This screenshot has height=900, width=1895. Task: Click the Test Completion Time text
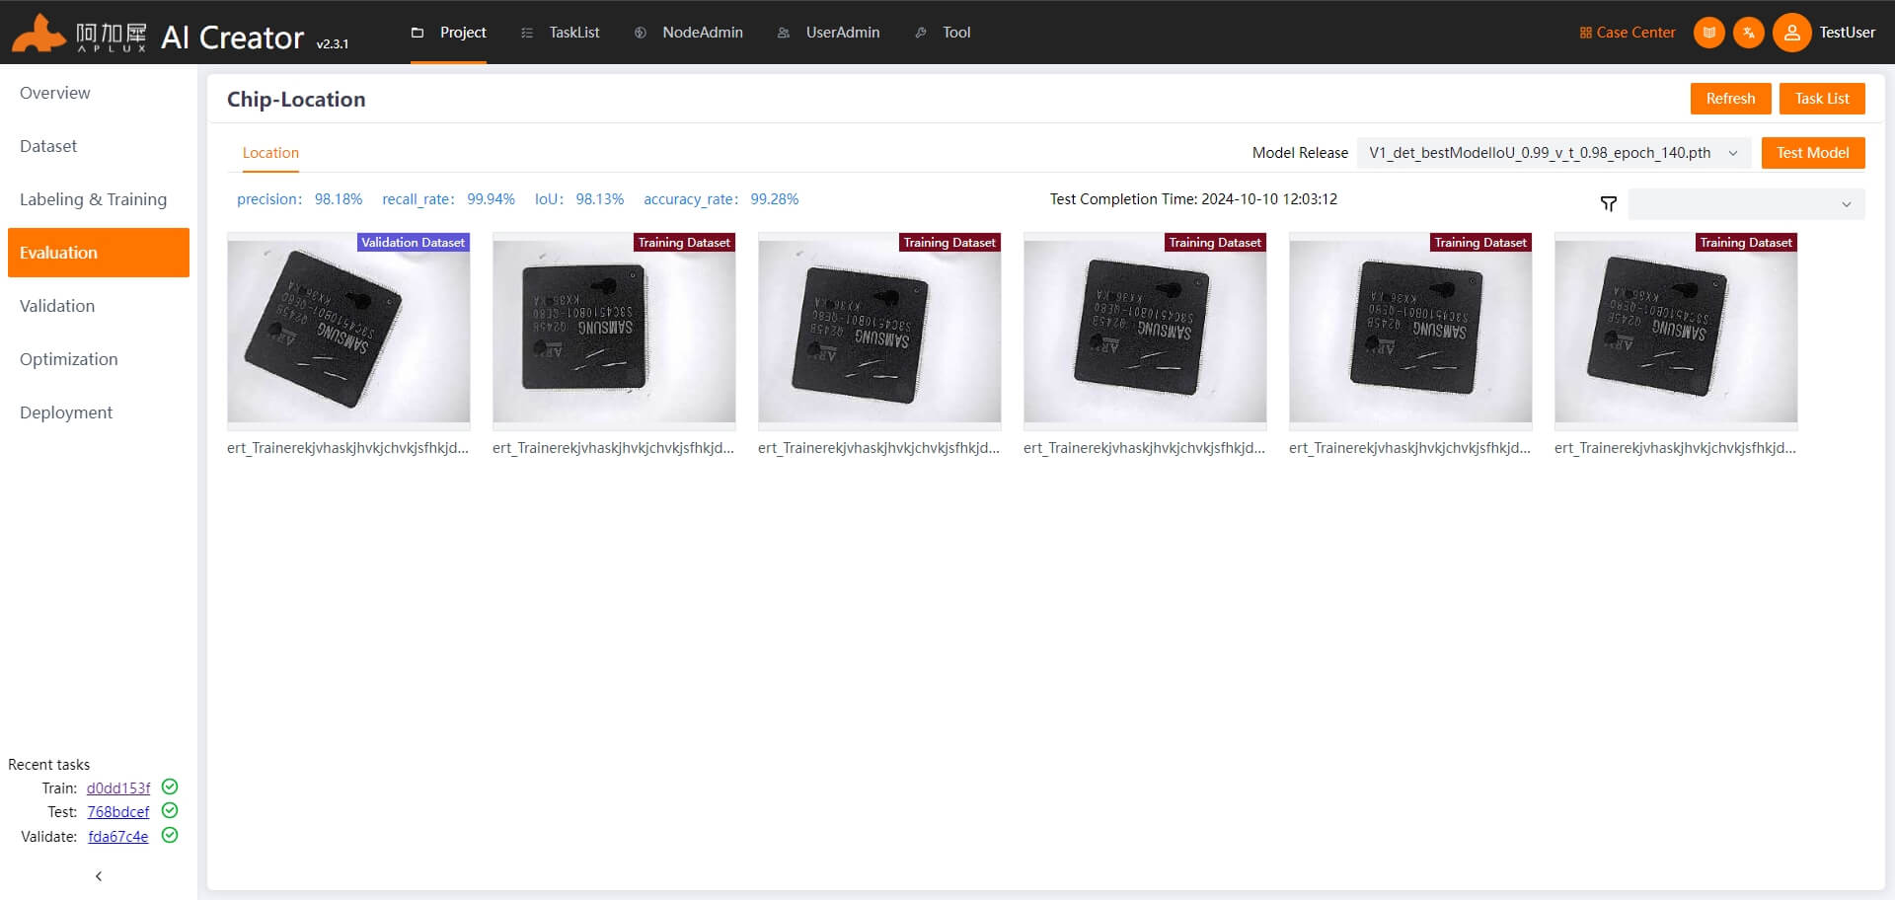(x=1193, y=199)
